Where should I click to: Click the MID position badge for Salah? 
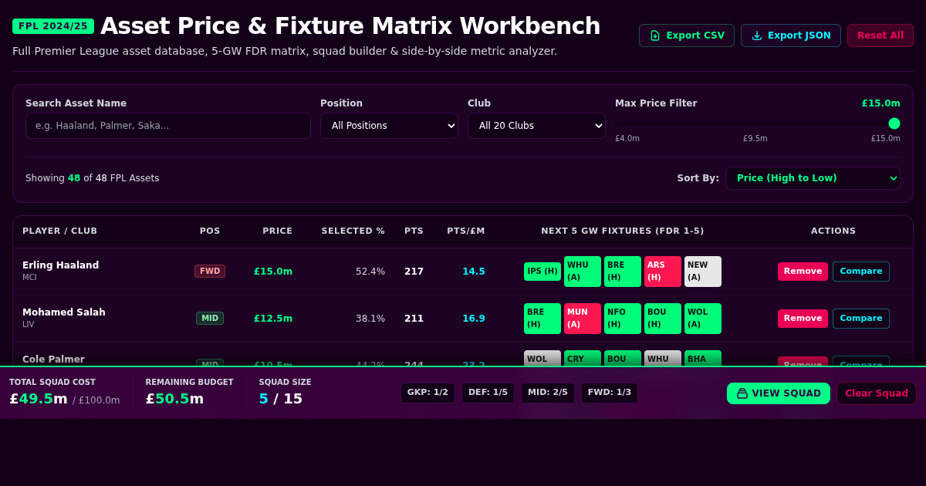(210, 319)
